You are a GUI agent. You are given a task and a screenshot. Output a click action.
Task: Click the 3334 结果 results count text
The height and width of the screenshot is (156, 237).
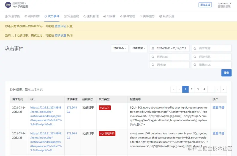tap(16, 89)
